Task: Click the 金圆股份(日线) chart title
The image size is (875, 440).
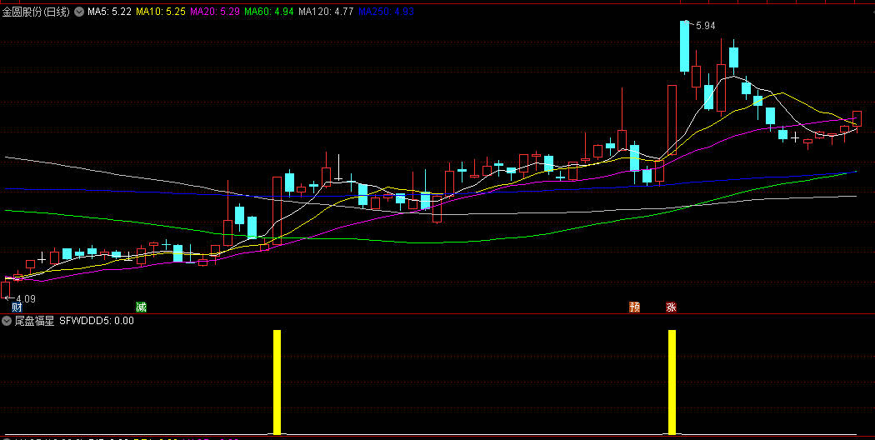Action: click(x=37, y=12)
